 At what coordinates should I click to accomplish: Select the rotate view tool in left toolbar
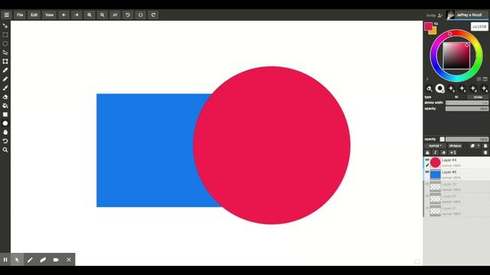(x=5, y=141)
